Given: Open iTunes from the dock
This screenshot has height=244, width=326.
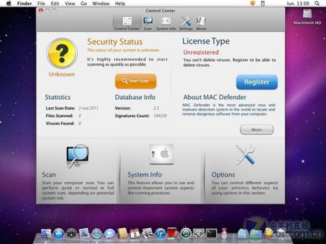Looking at the screenshot, I should pyautogui.click(x=160, y=233).
